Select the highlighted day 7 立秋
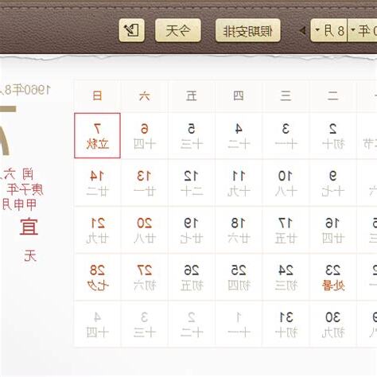The image size is (377, 377). point(97,135)
